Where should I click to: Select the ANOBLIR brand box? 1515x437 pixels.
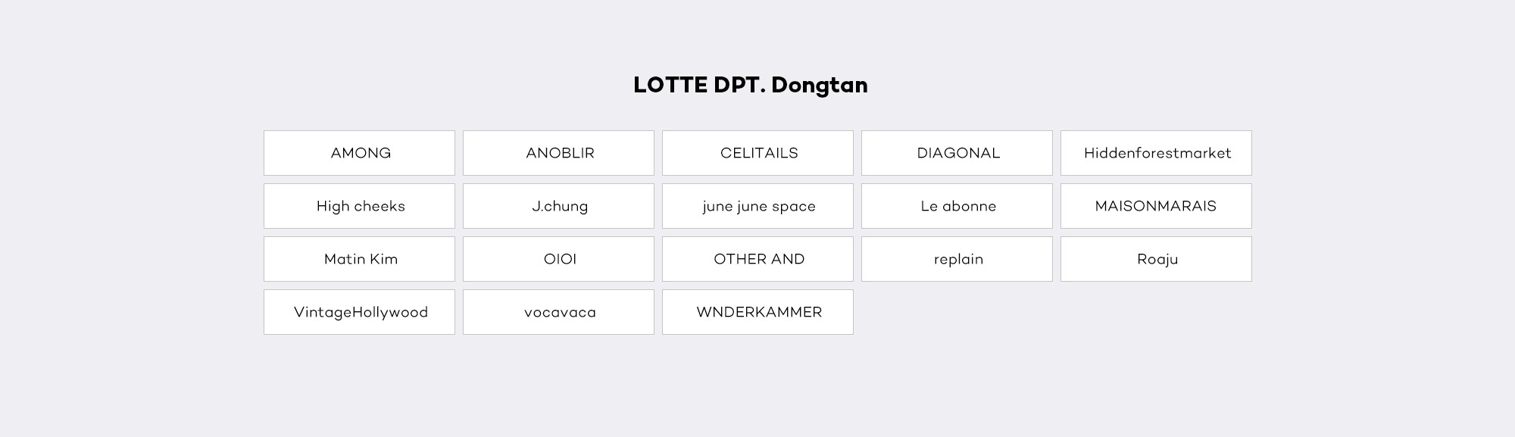558,153
